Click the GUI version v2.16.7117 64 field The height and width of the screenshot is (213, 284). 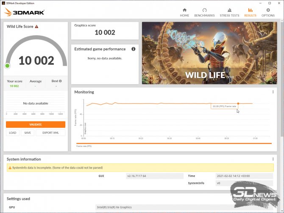pos(155,176)
